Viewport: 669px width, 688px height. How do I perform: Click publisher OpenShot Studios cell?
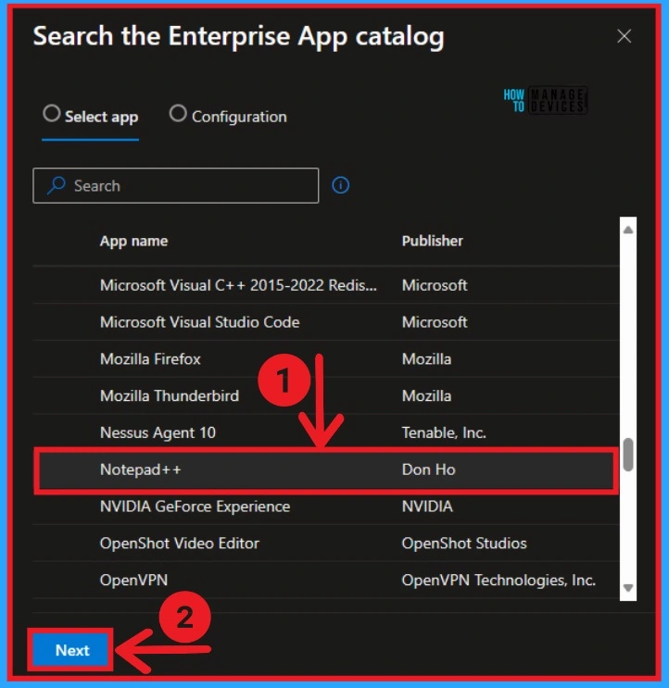click(464, 544)
